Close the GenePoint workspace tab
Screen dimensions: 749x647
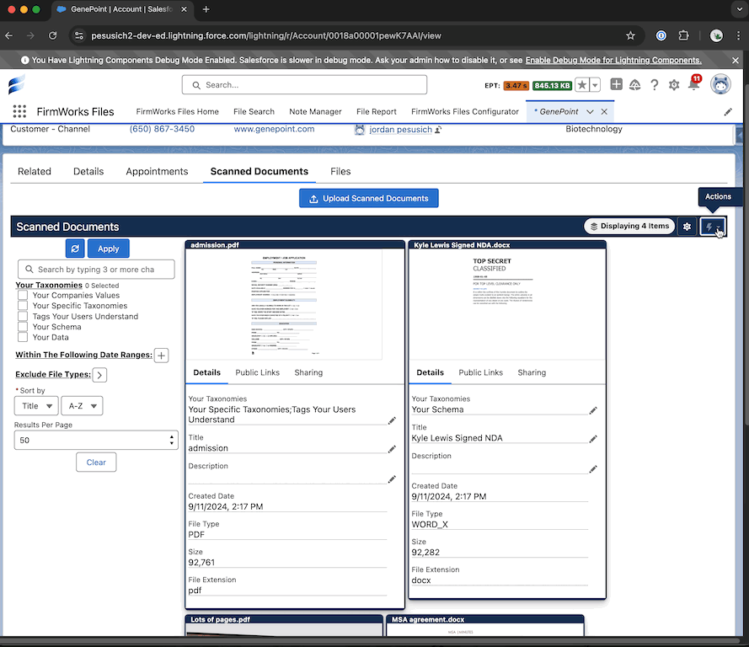[x=604, y=112]
